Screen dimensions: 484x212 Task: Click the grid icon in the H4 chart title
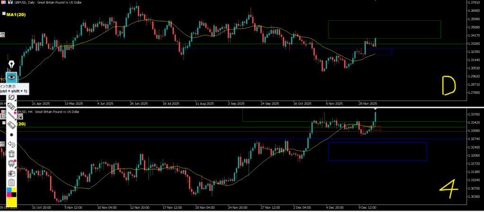3,111
